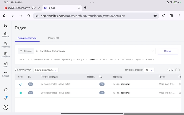Expand Проєкт filter dropdown
The height and width of the screenshot is (115, 184).
tap(24, 59)
